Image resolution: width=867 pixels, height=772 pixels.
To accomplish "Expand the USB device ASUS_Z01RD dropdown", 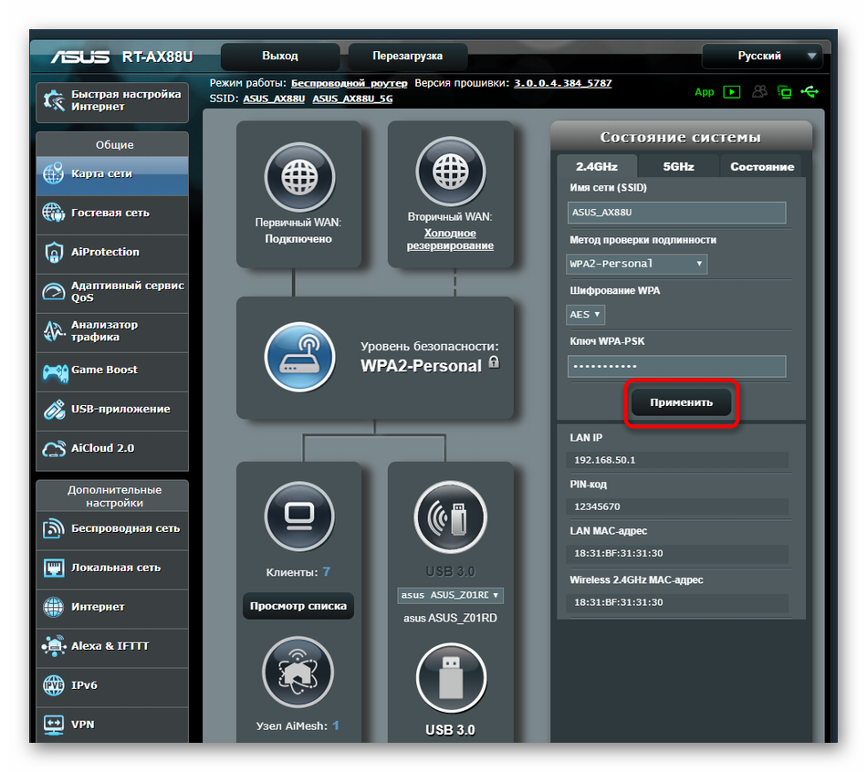I will (x=451, y=595).
